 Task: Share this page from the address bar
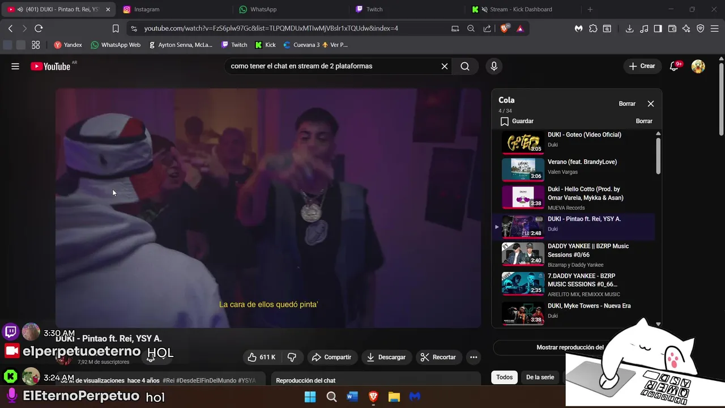coord(487,28)
